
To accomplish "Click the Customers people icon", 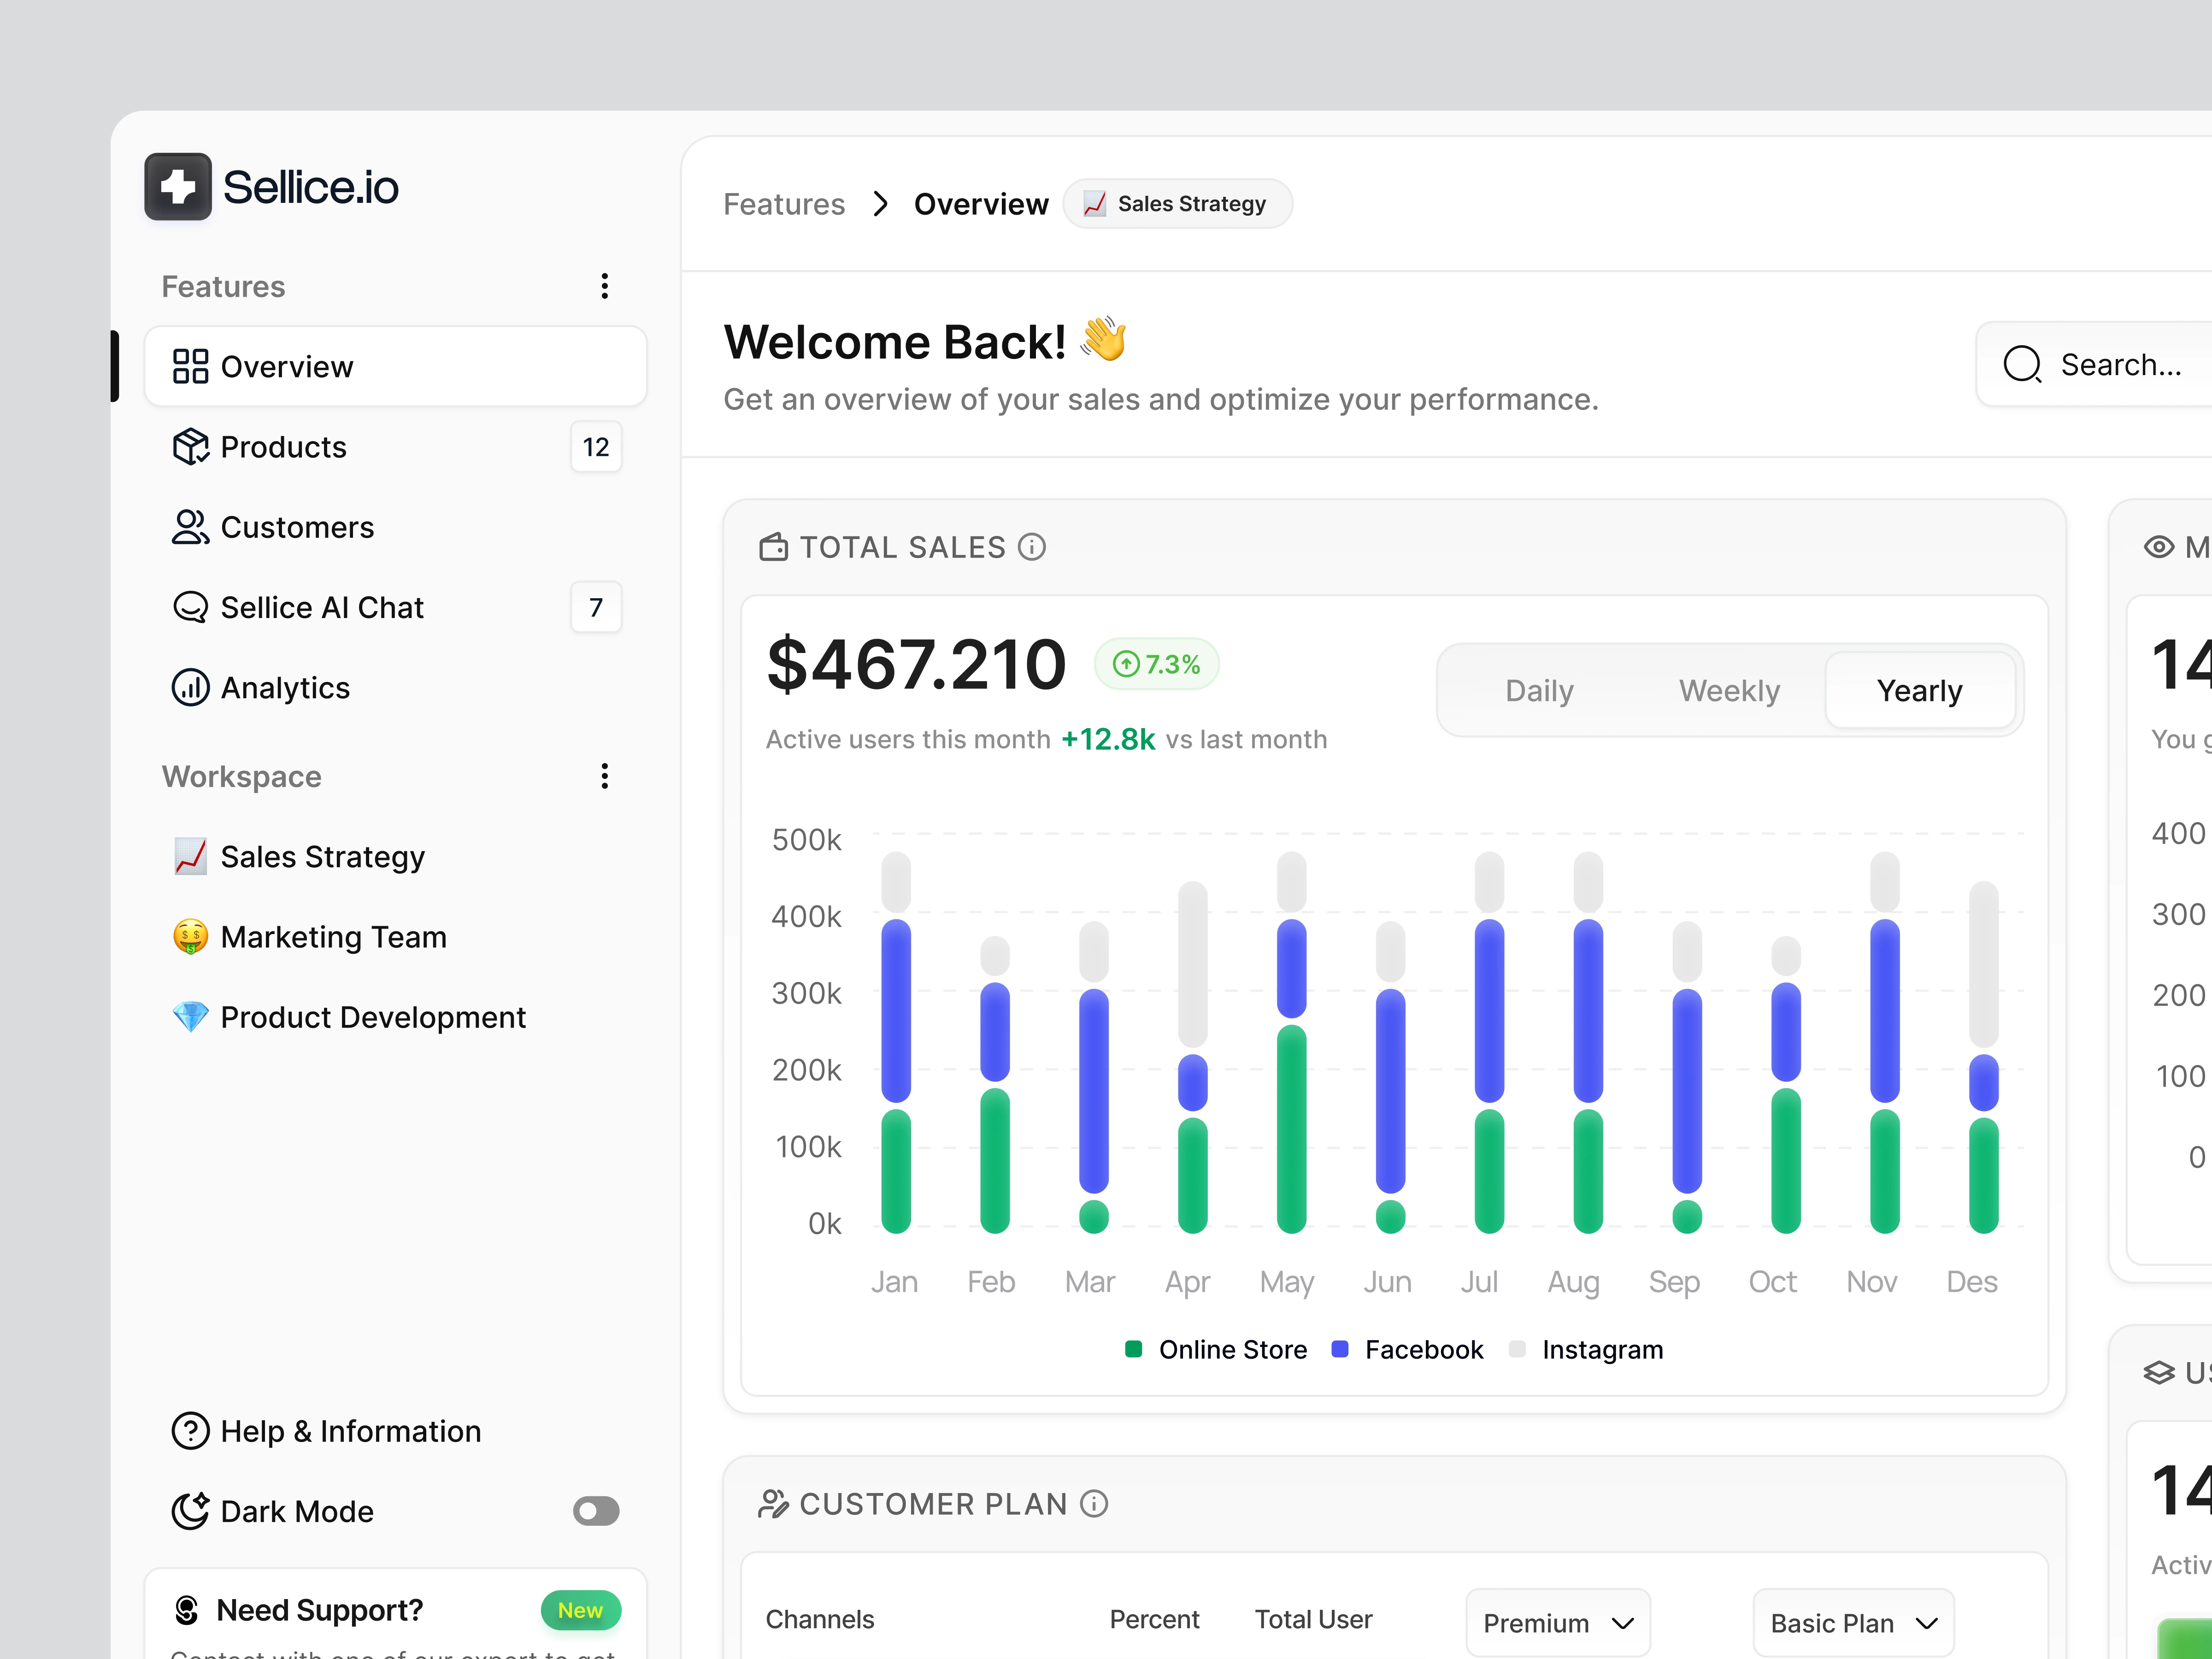I will point(190,527).
